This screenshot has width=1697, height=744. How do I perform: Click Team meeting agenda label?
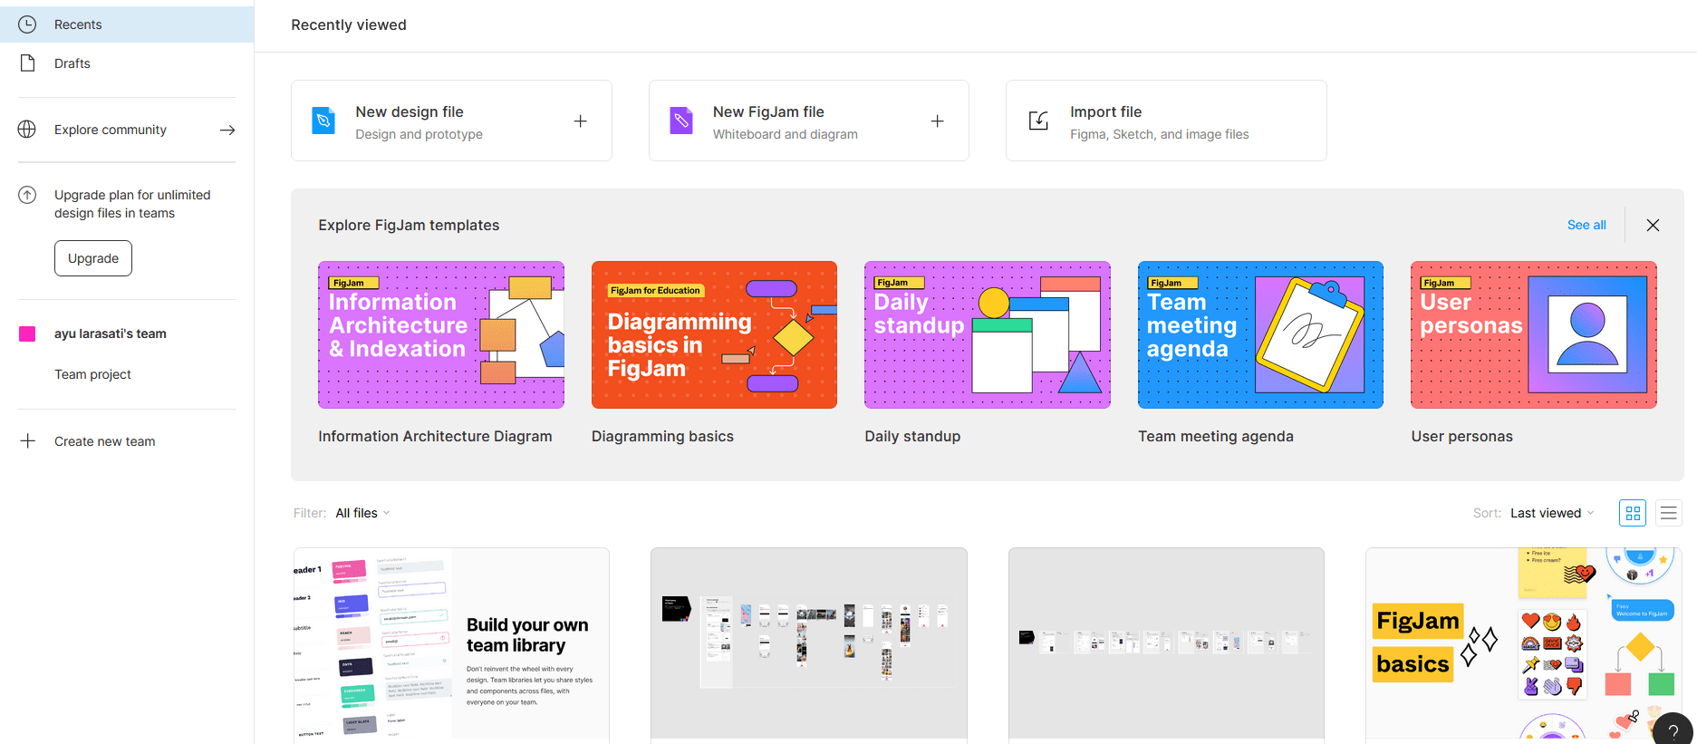tap(1216, 436)
